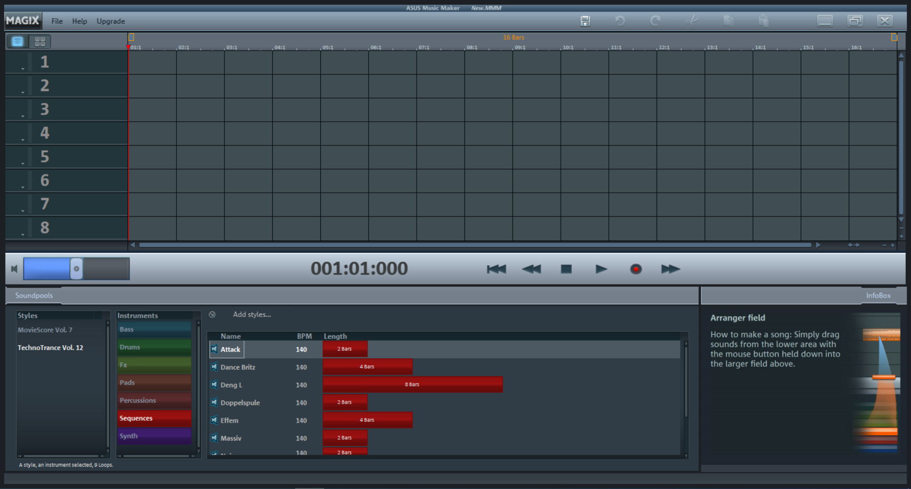The width and height of the screenshot is (911, 489).
Task: Click the Rewind button
Action: point(531,269)
